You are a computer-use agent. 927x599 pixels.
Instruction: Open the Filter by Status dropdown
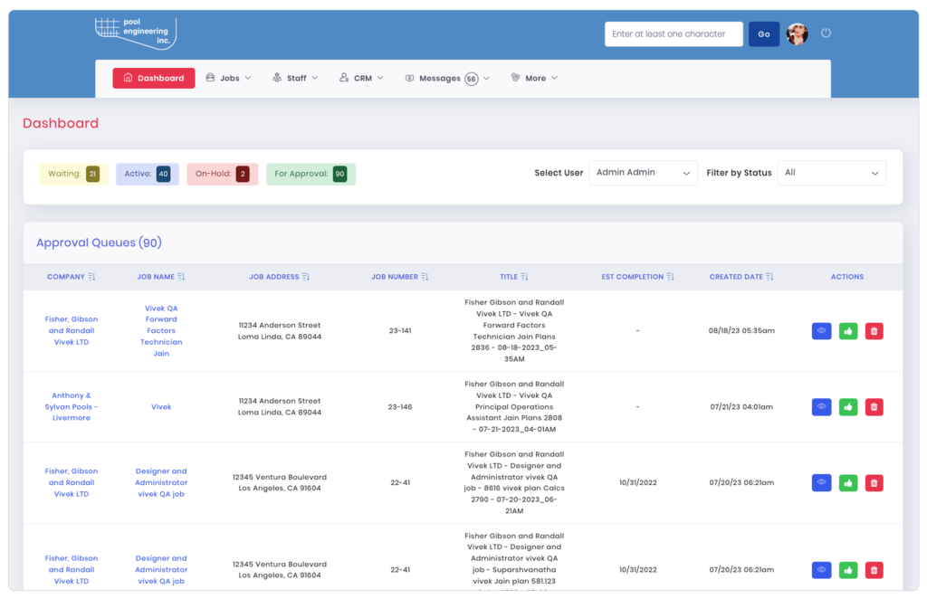pos(831,172)
